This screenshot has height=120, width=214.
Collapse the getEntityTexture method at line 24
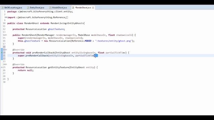[x=6, y=64]
